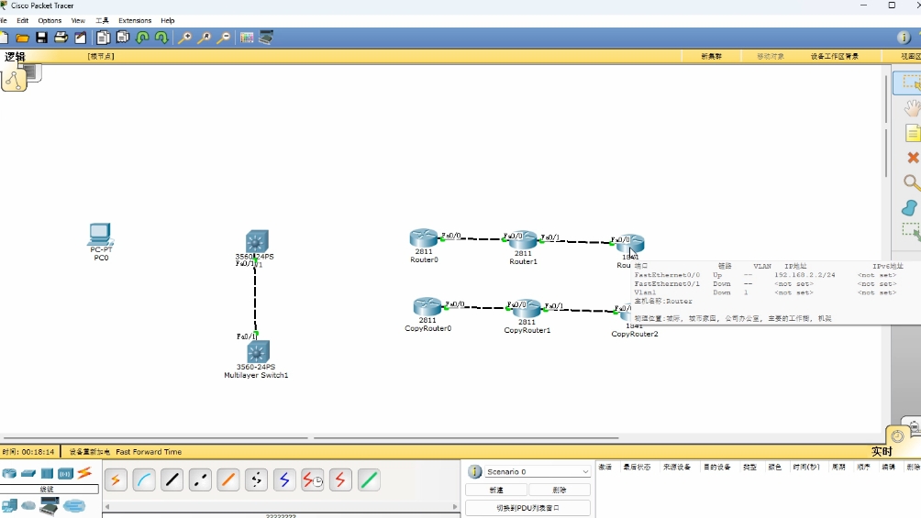
Task: Select the Inspect magnifier tool
Action: [912, 182]
